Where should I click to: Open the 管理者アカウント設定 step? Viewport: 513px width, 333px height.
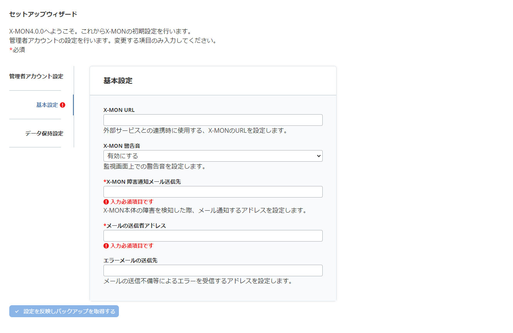tap(36, 76)
